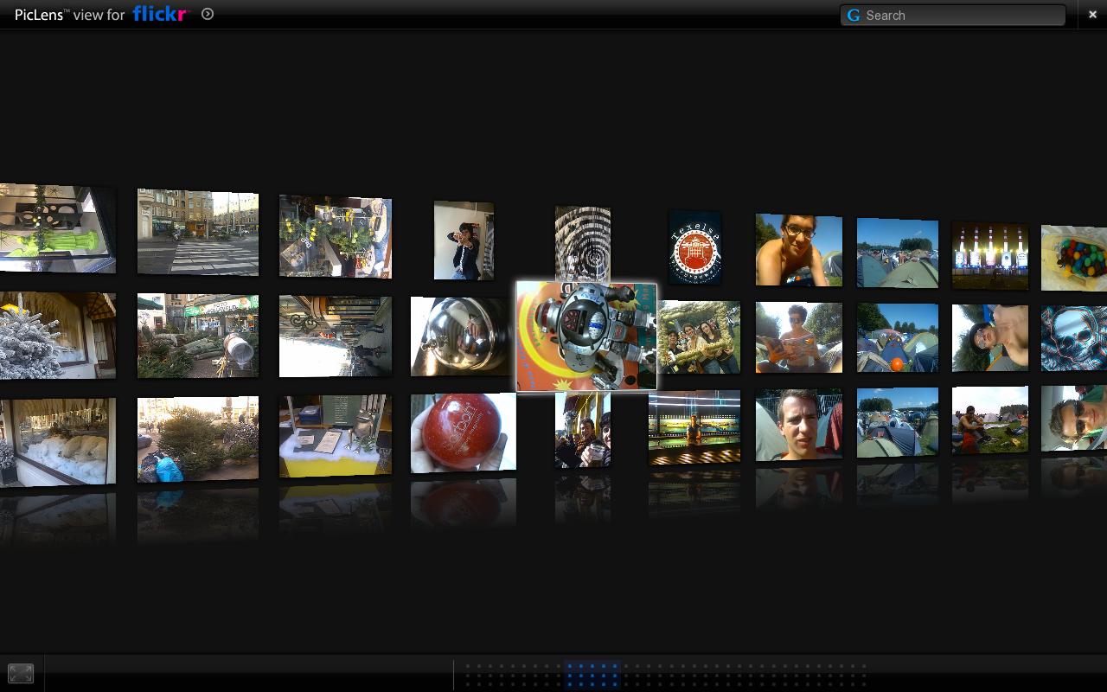The image size is (1107, 692).
Task: Click the PicLens title text
Action: (x=69, y=15)
